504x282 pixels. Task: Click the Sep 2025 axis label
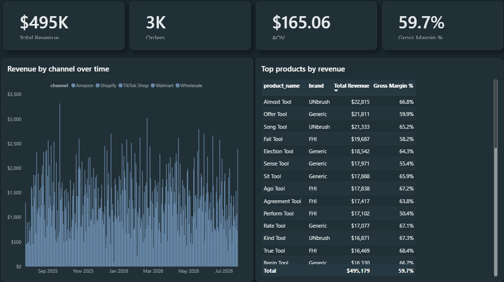47,271
